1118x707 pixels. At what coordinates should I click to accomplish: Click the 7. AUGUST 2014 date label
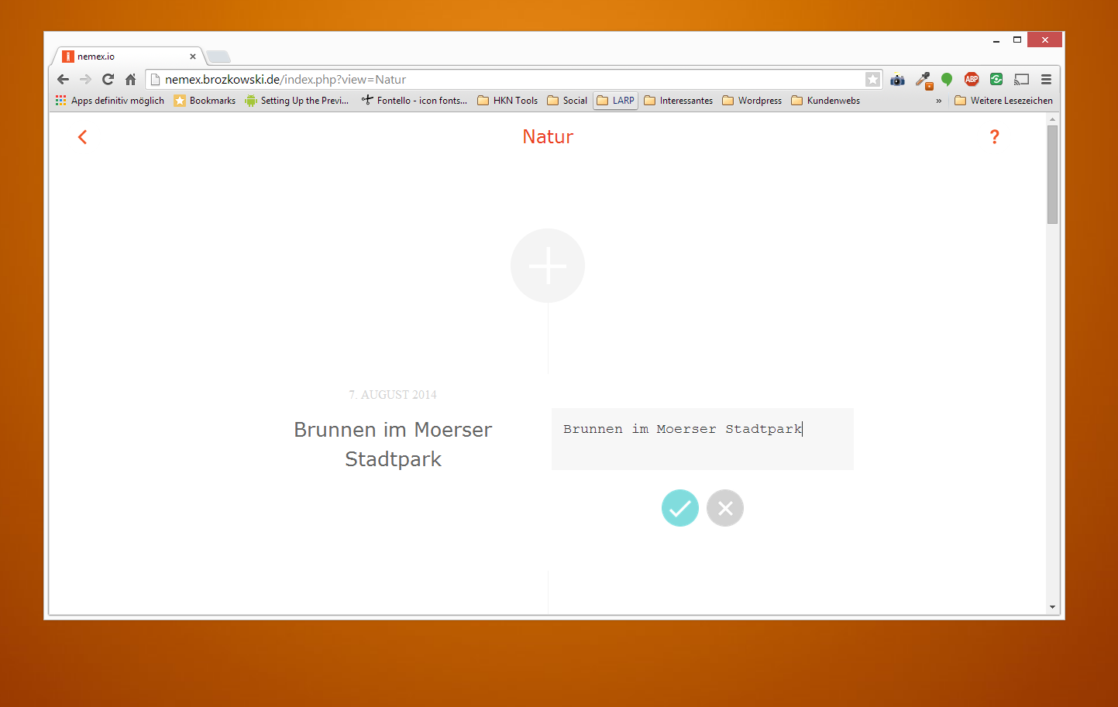tap(393, 395)
